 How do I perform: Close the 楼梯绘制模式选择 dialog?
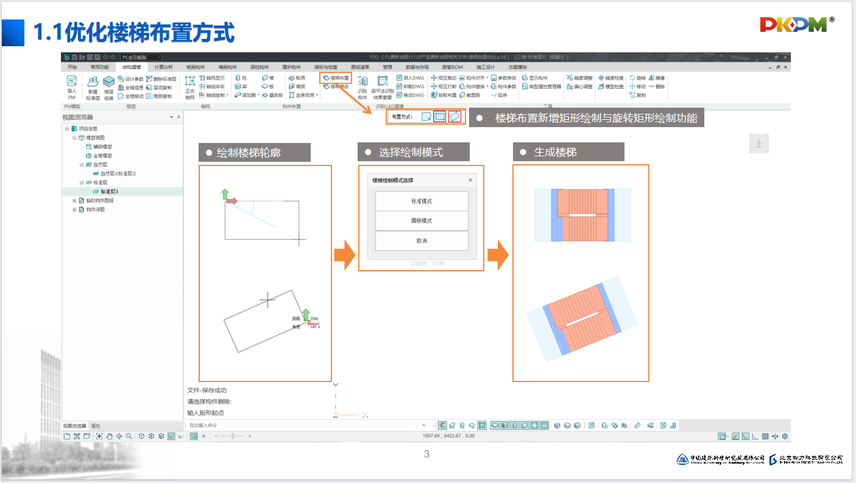(x=470, y=180)
